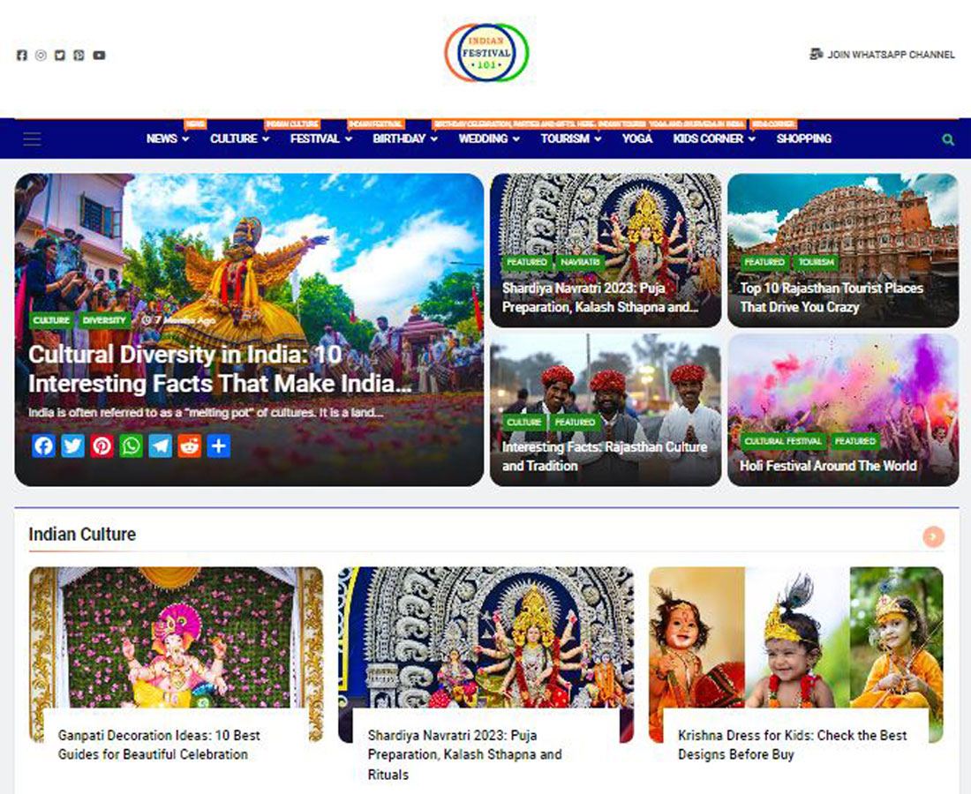Open the hamburger side menu
Viewport: 971px width, 794px height.
tap(32, 139)
